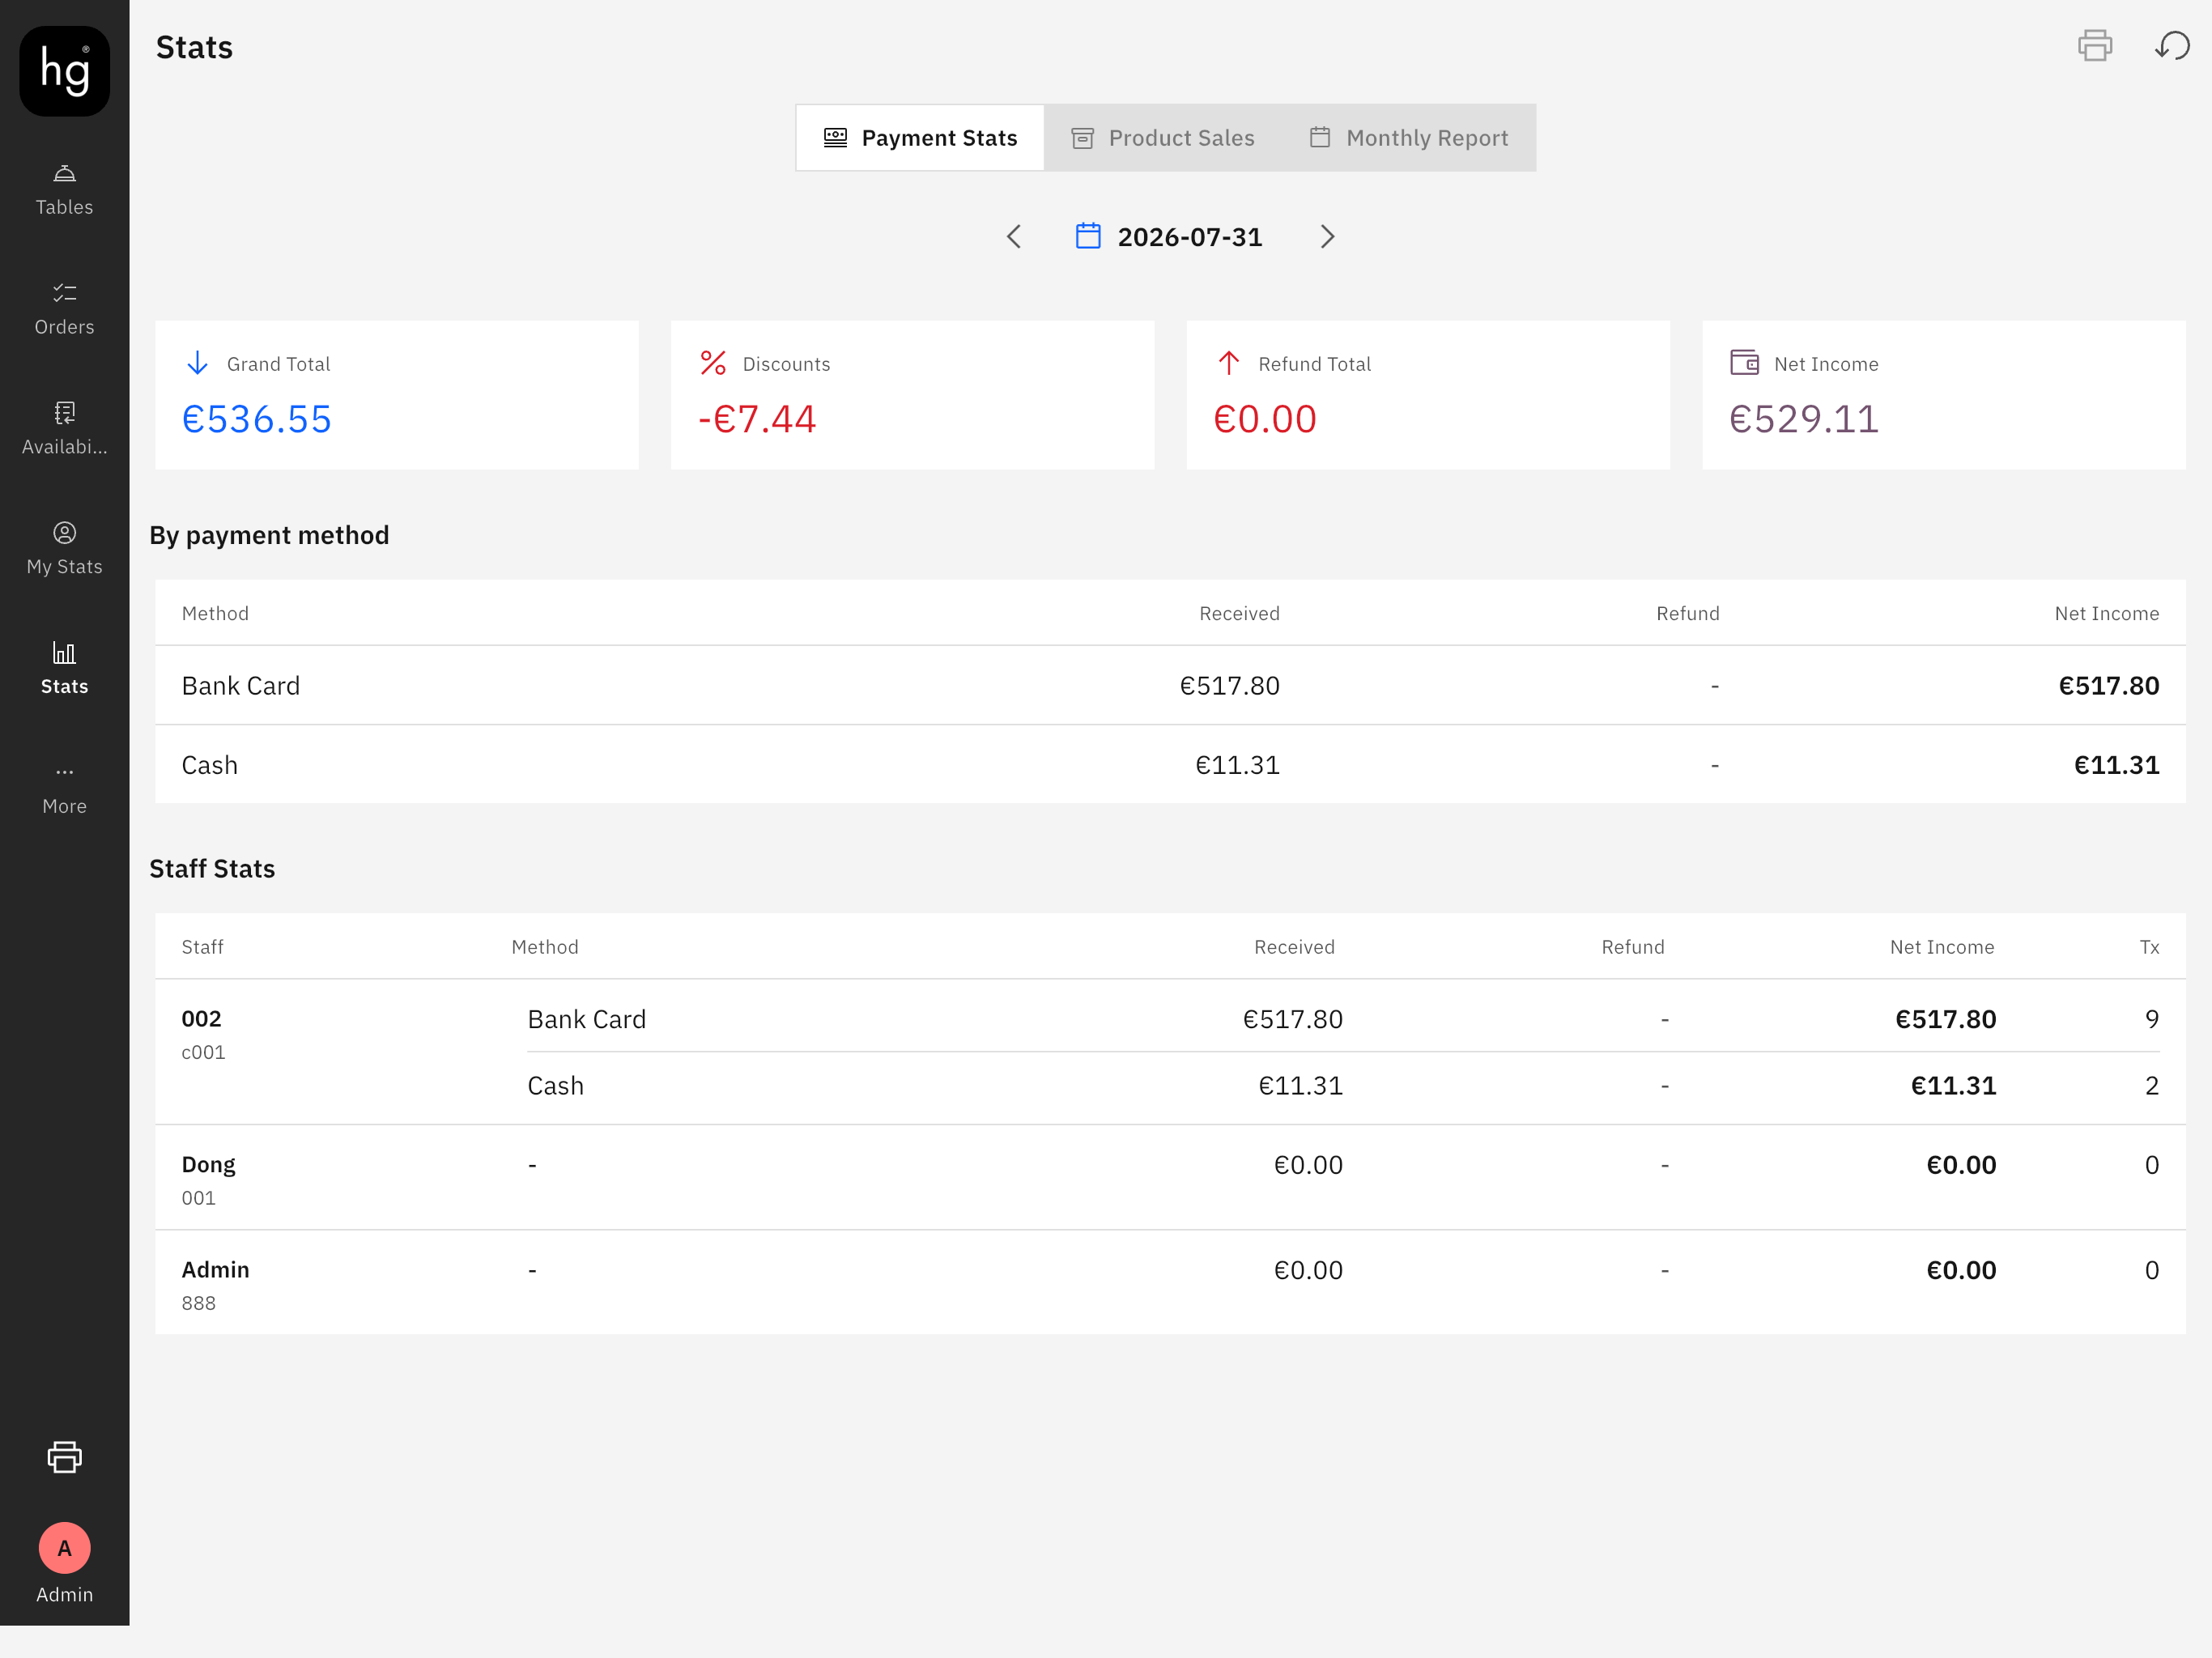Switch to the Product Sales tab
Viewport: 2212px width, 1658px height.
tap(1162, 138)
